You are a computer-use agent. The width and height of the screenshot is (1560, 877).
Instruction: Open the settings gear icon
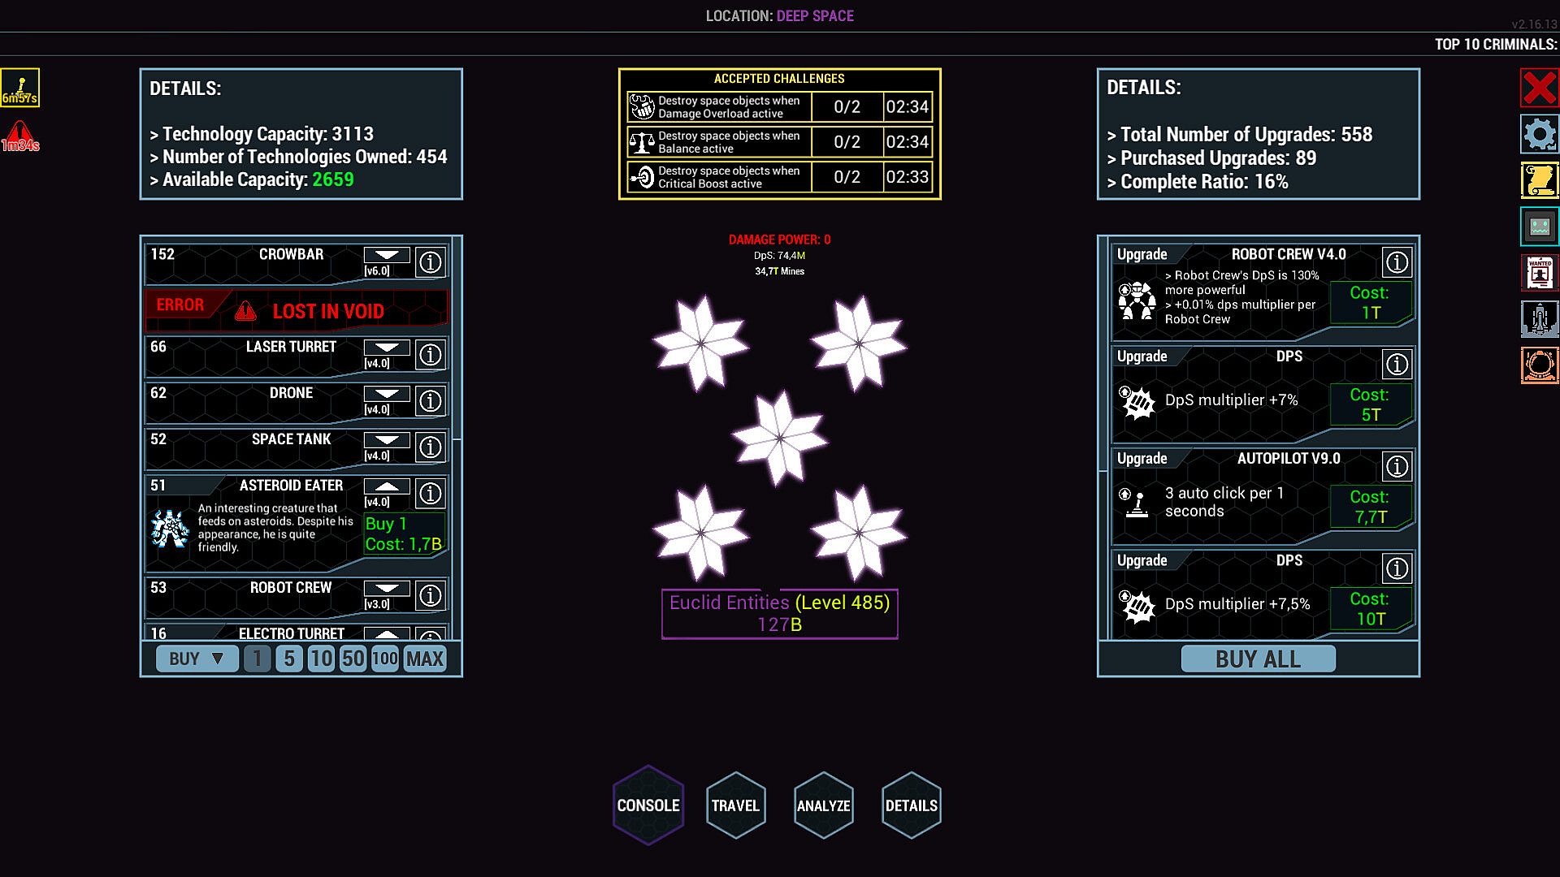pos(1539,134)
